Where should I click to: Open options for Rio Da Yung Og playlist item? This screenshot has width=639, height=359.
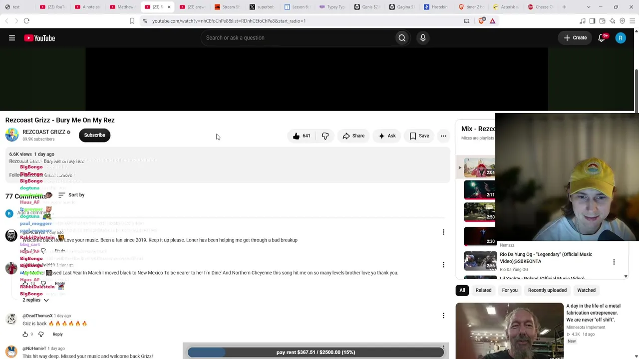coord(614,262)
